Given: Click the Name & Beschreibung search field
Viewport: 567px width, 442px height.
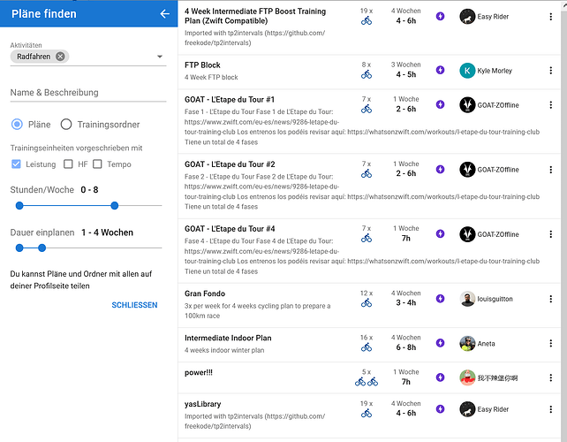Looking at the screenshot, I should [88, 93].
